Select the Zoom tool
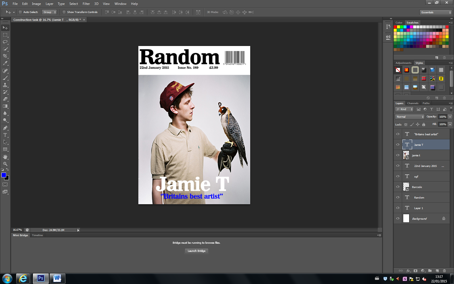 (5, 164)
